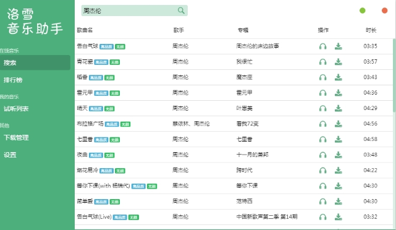Click the 歌曲名 column header
Viewport: 396px width, 230px height.
(x=85, y=30)
